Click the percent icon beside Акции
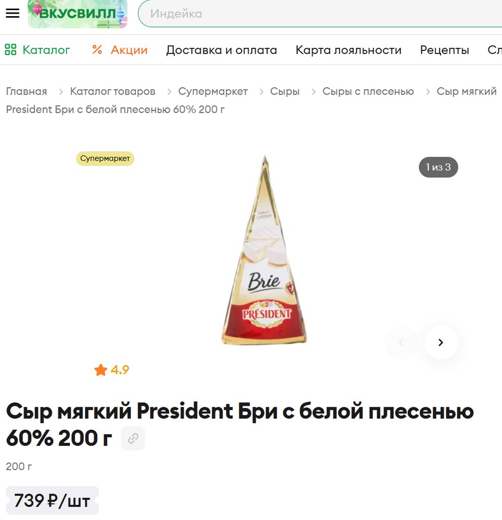 tap(97, 50)
